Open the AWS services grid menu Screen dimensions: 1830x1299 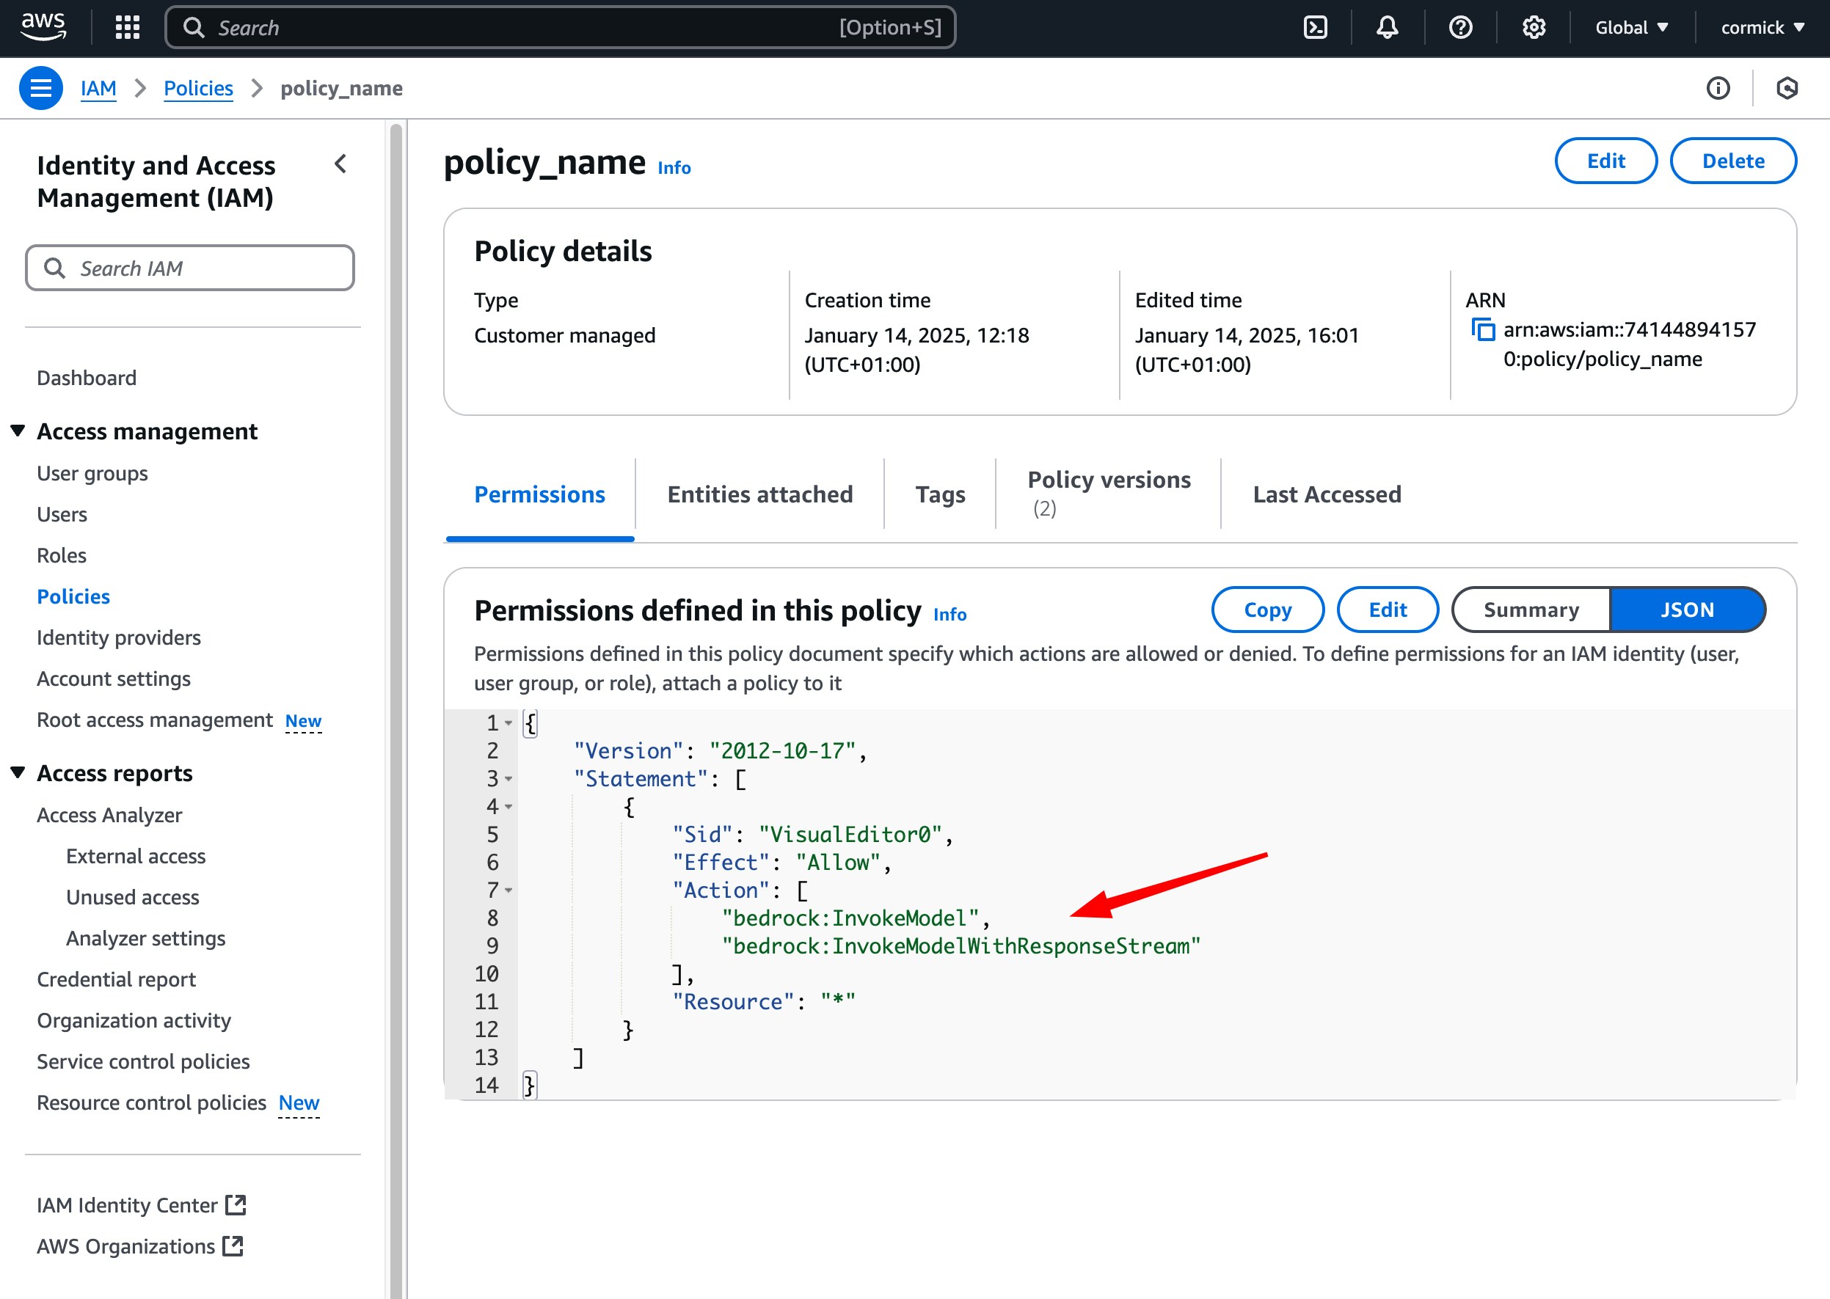(x=127, y=28)
